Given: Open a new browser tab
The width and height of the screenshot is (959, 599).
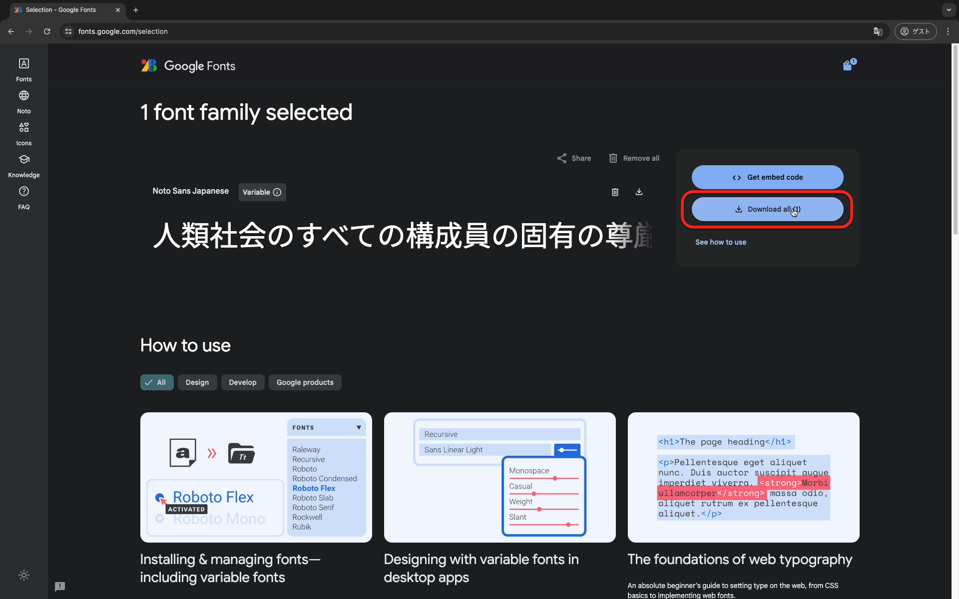Looking at the screenshot, I should pos(136,10).
